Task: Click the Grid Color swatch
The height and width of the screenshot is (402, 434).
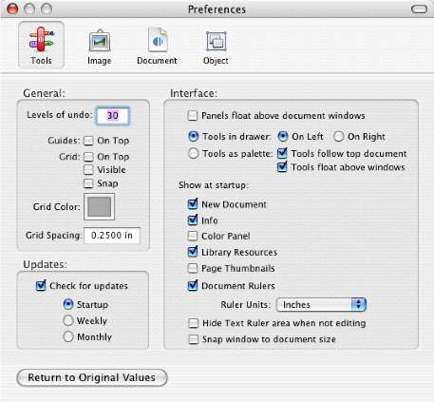Action: [99, 207]
